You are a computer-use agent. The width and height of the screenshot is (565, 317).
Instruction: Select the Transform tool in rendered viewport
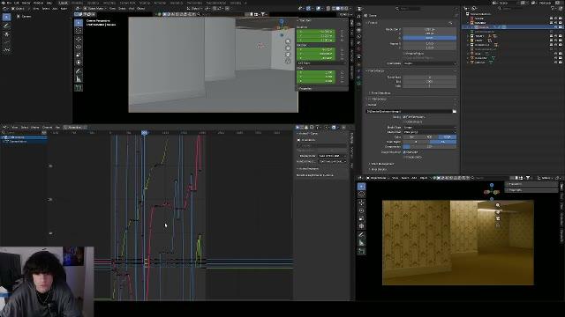pyautogui.click(x=361, y=225)
